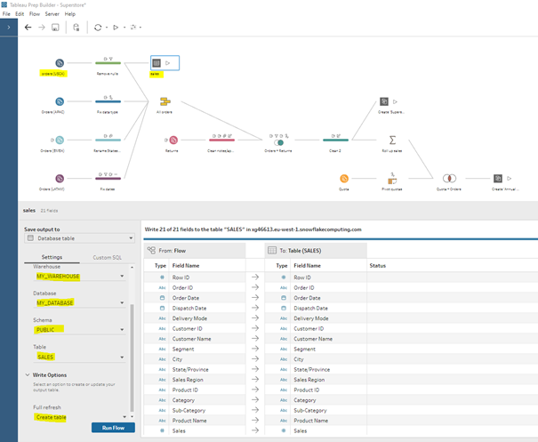Select the Fix data type clean step

pyautogui.click(x=108, y=101)
